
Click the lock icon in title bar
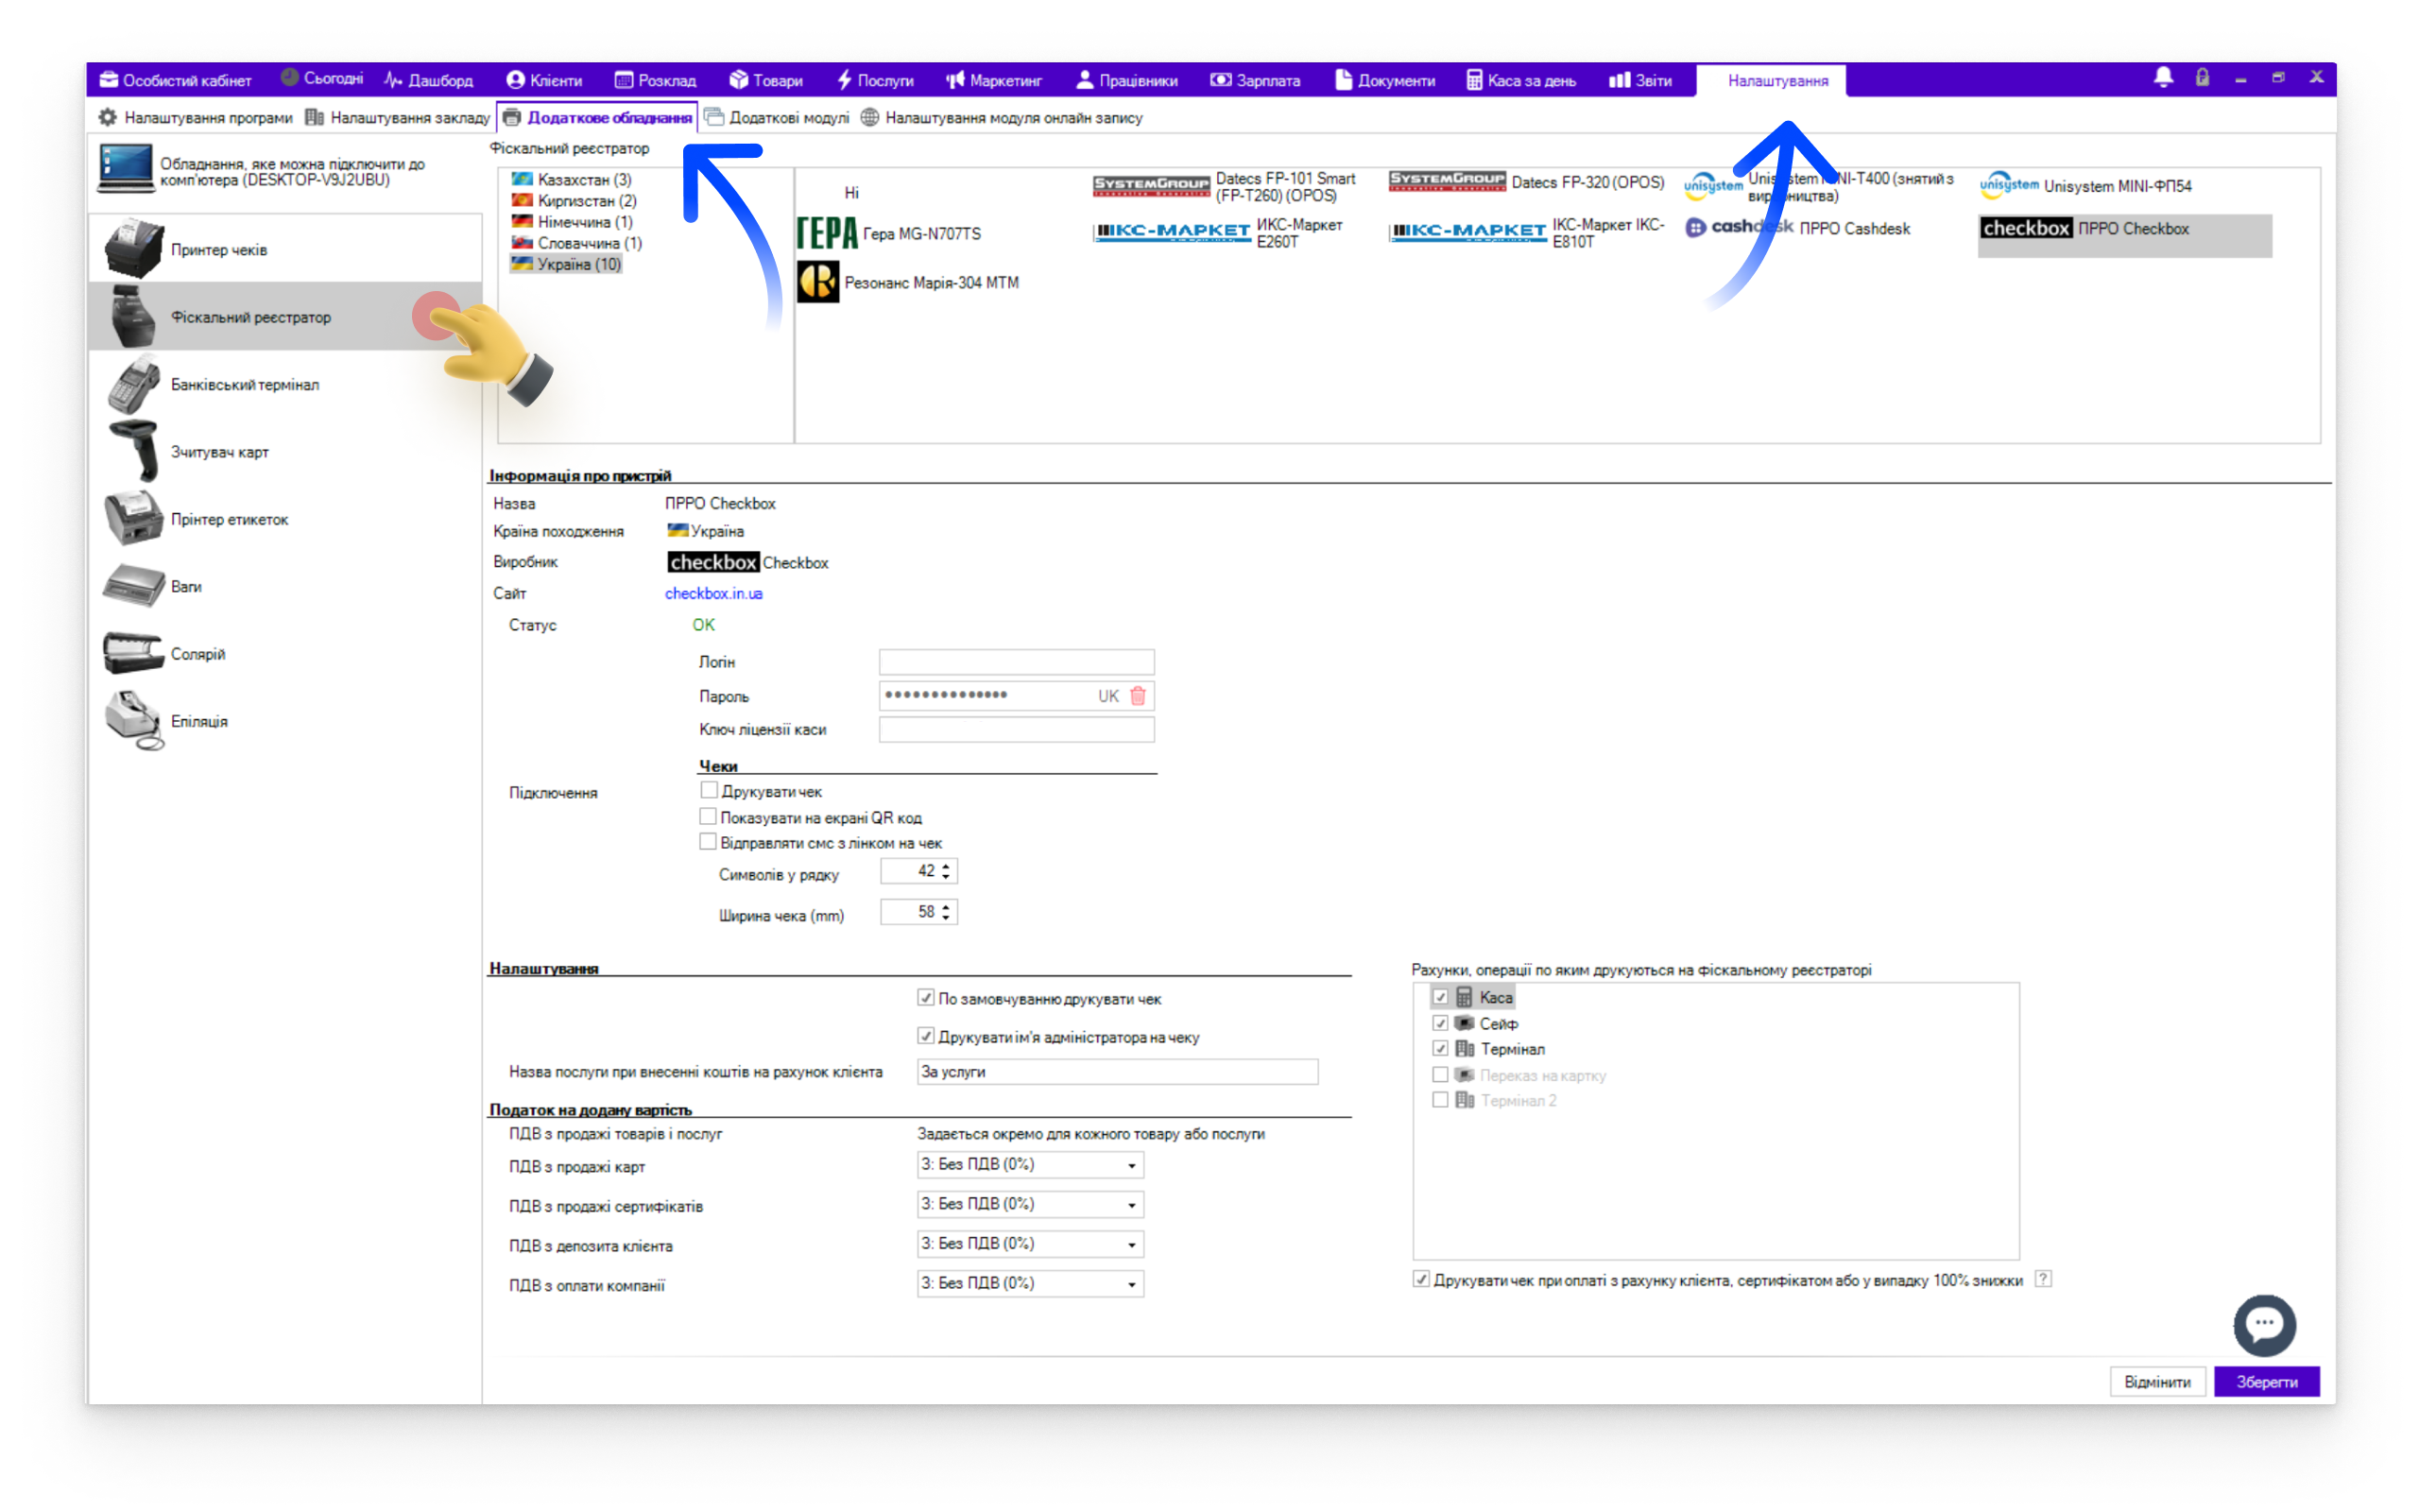tap(2202, 78)
